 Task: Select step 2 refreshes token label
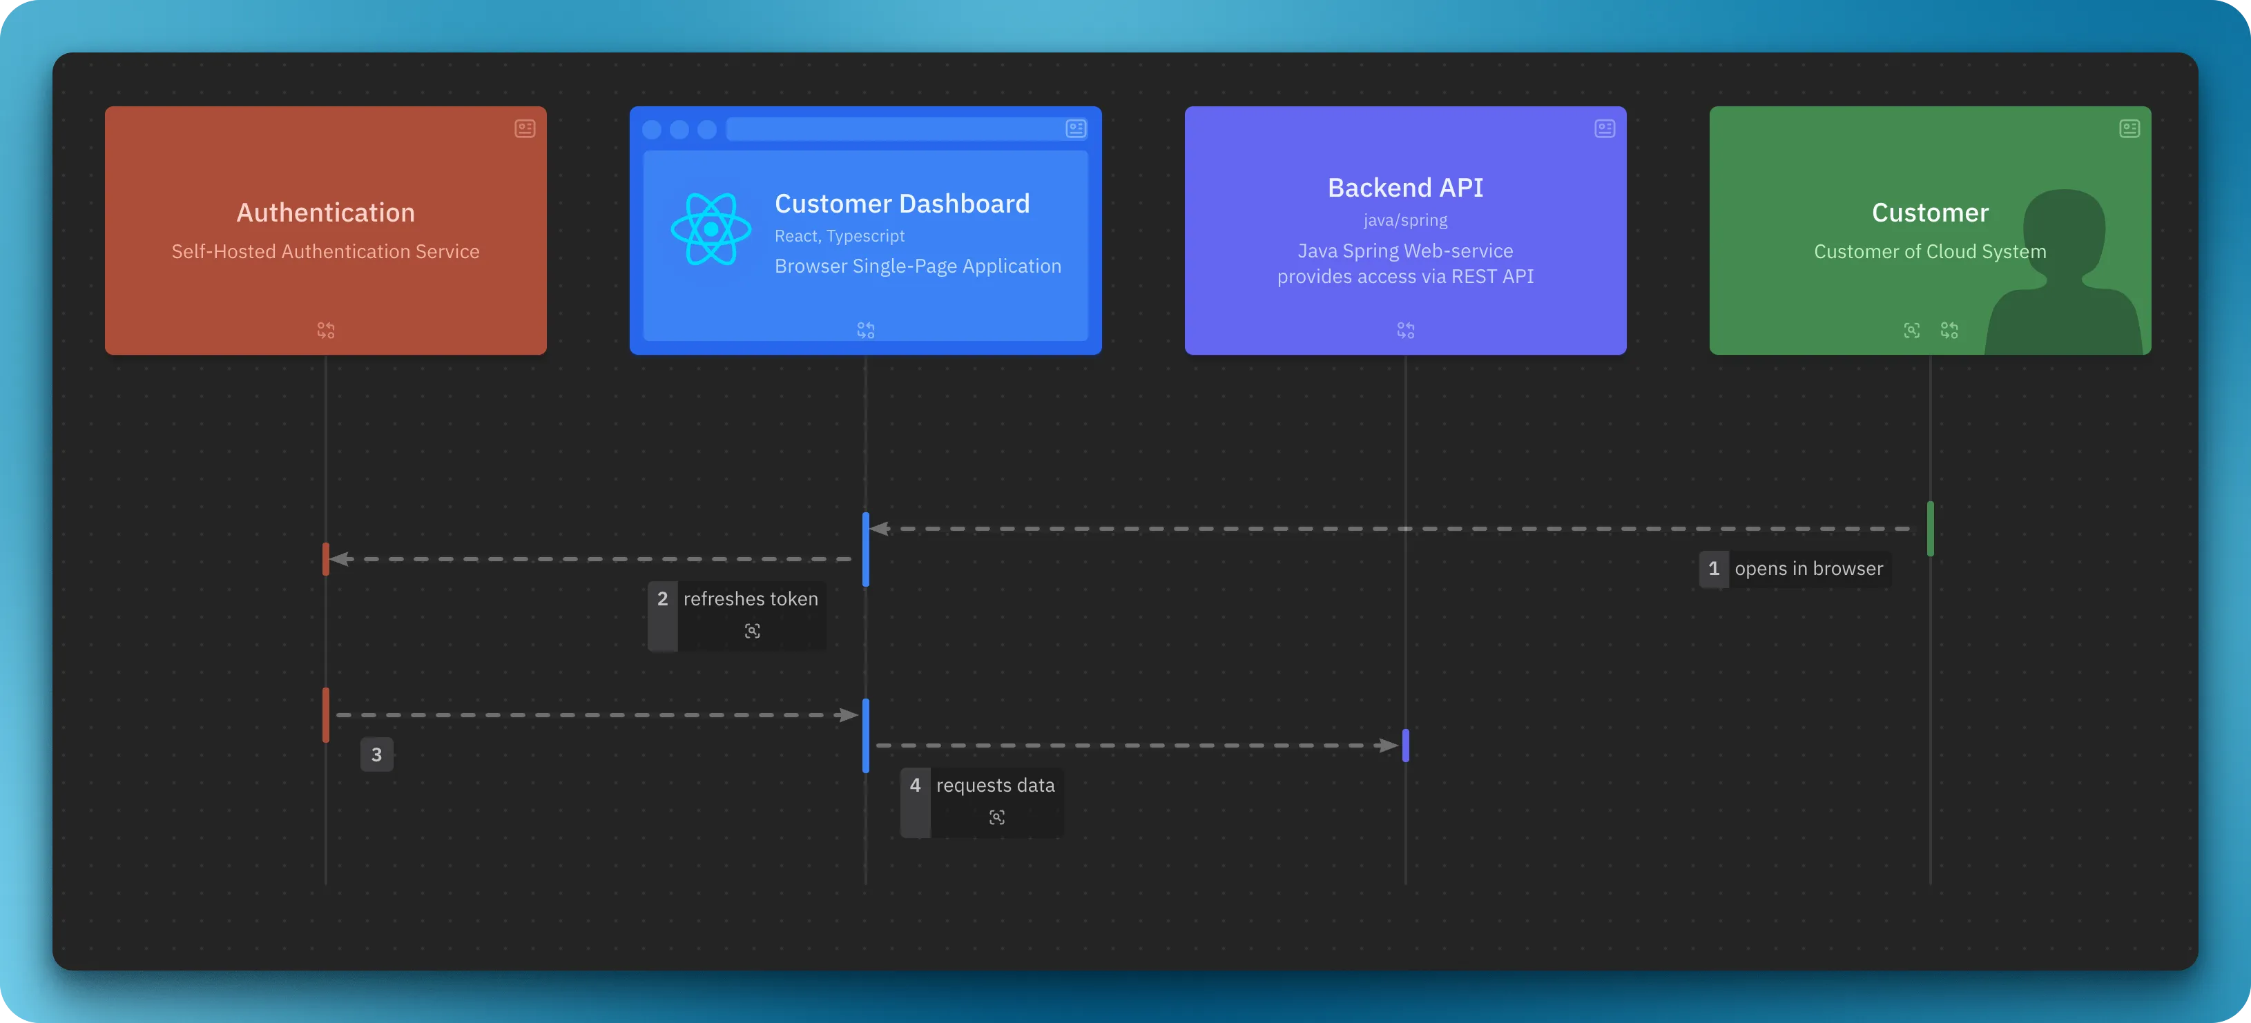[750, 599]
